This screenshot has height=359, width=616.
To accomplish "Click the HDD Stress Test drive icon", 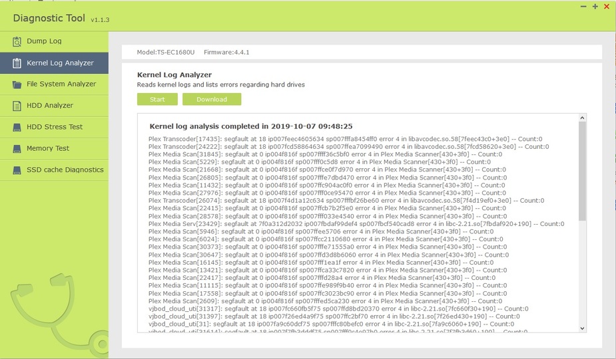I will [17, 127].
